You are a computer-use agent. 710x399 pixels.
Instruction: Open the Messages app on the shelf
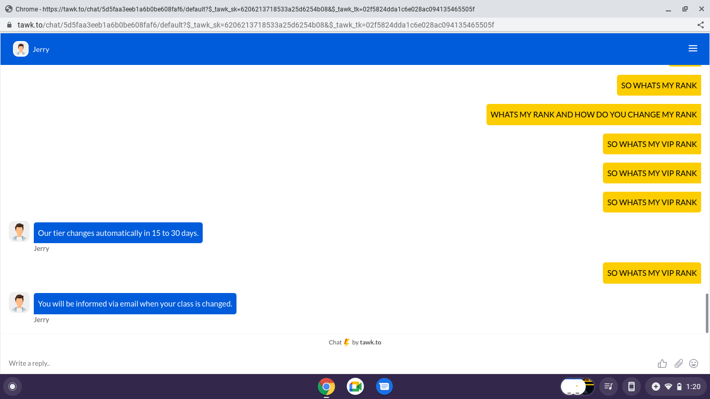coord(384,387)
